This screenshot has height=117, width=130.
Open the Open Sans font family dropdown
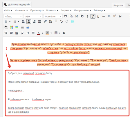coord(53,16)
